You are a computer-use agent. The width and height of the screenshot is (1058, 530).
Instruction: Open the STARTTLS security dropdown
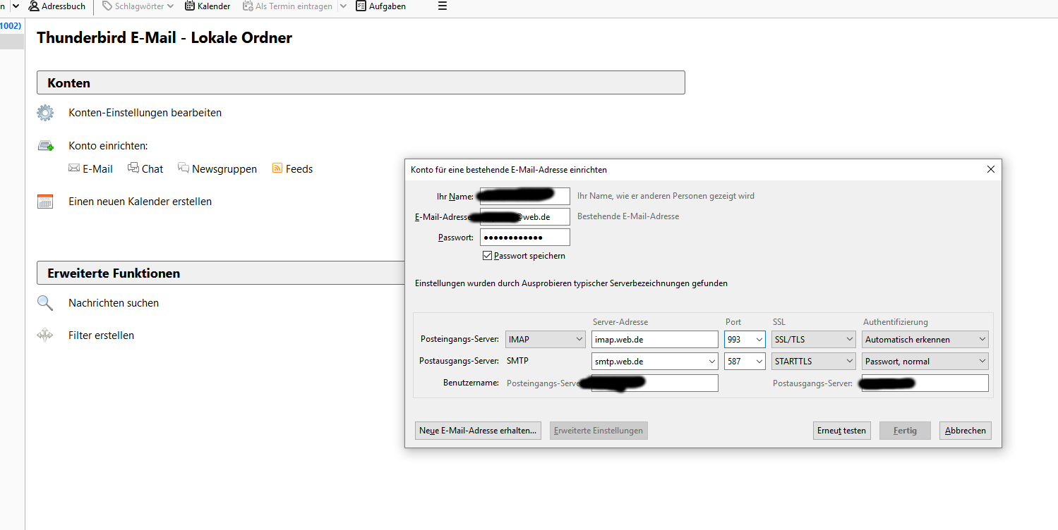click(x=814, y=362)
